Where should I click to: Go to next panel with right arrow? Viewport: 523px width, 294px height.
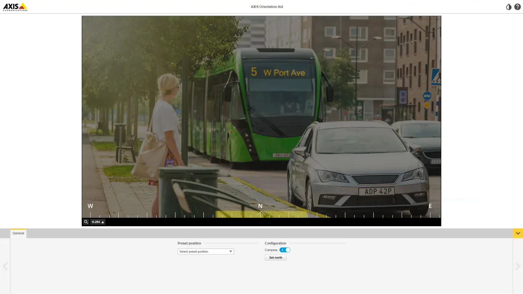518,266
